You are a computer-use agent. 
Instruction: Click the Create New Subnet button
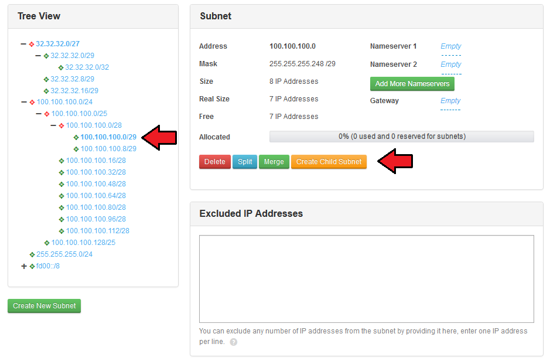(x=44, y=306)
